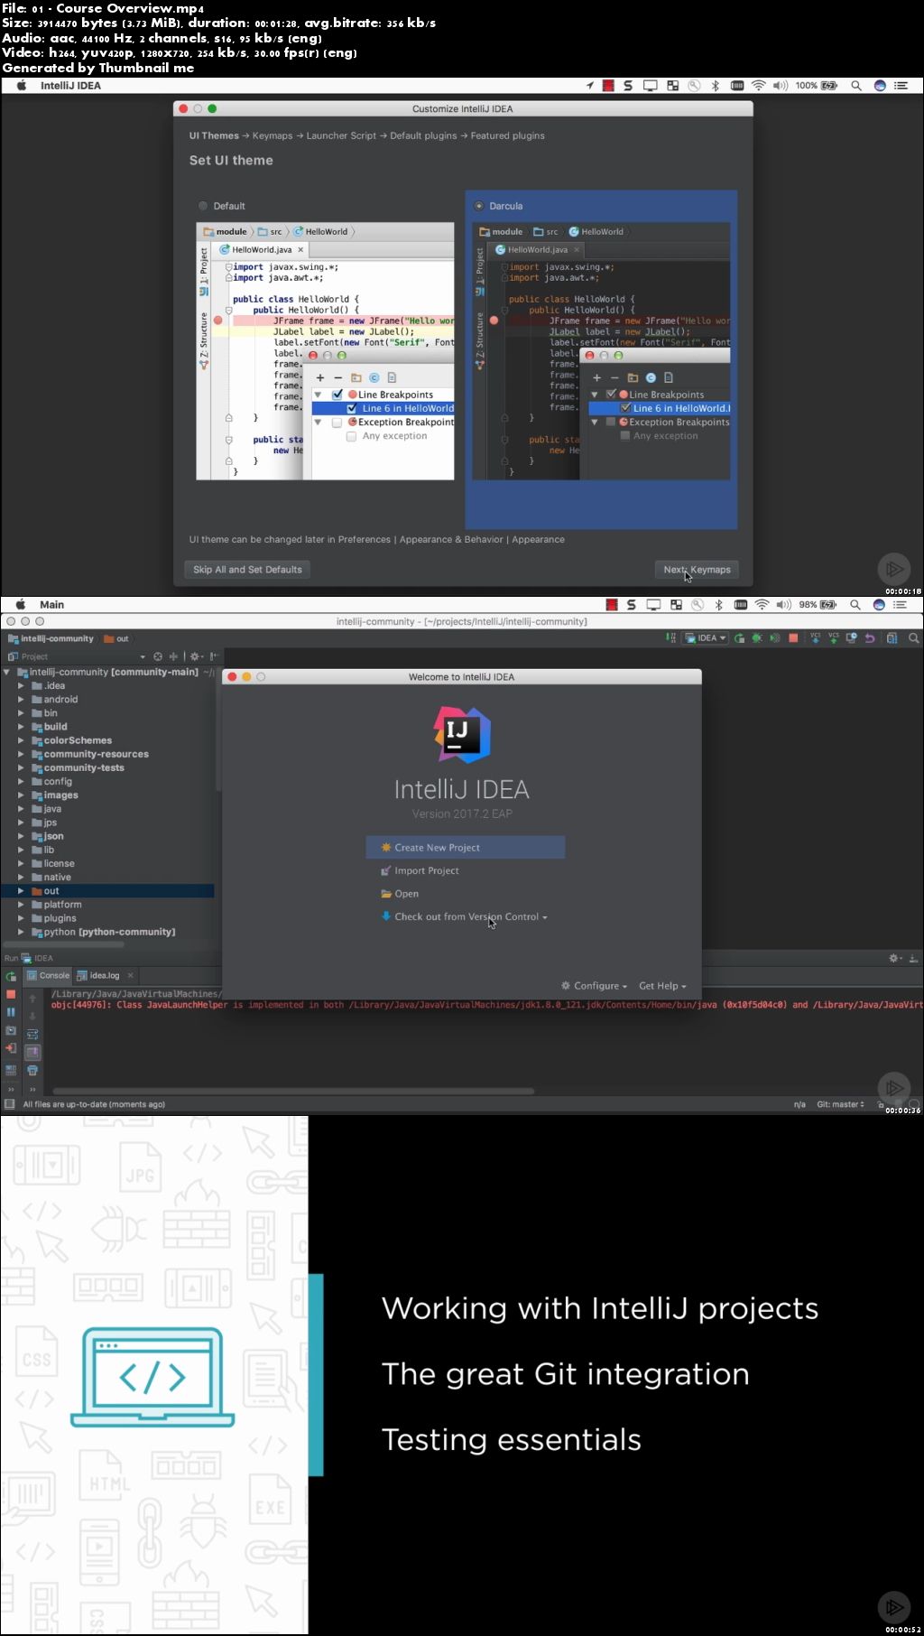Click Exit icon in Run panel
This screenshot has width=924, height=1636.
point(11,1048)
